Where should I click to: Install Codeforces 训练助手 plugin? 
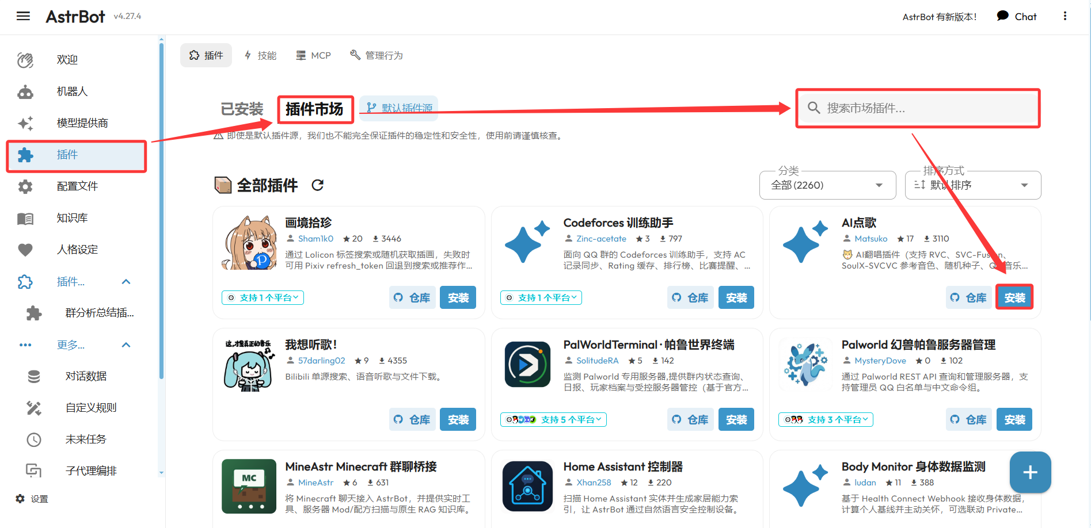click(x=736, y=297)
